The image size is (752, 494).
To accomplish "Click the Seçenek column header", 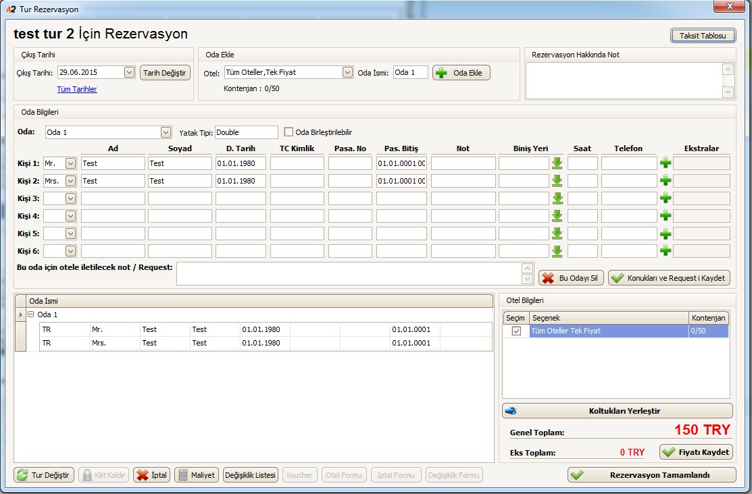I will (x=609, y=318).
